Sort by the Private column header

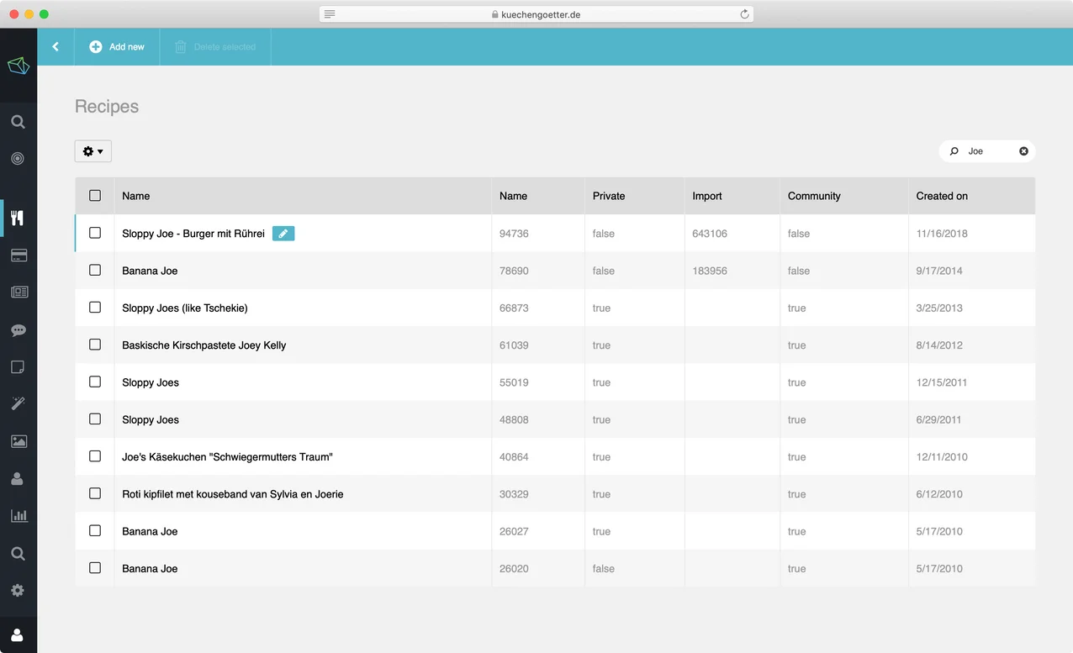[x=609, y=196]
